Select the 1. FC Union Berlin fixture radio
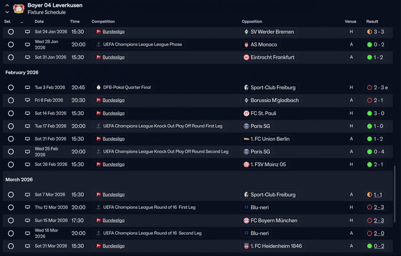401x256 pixels. point(11,139)
